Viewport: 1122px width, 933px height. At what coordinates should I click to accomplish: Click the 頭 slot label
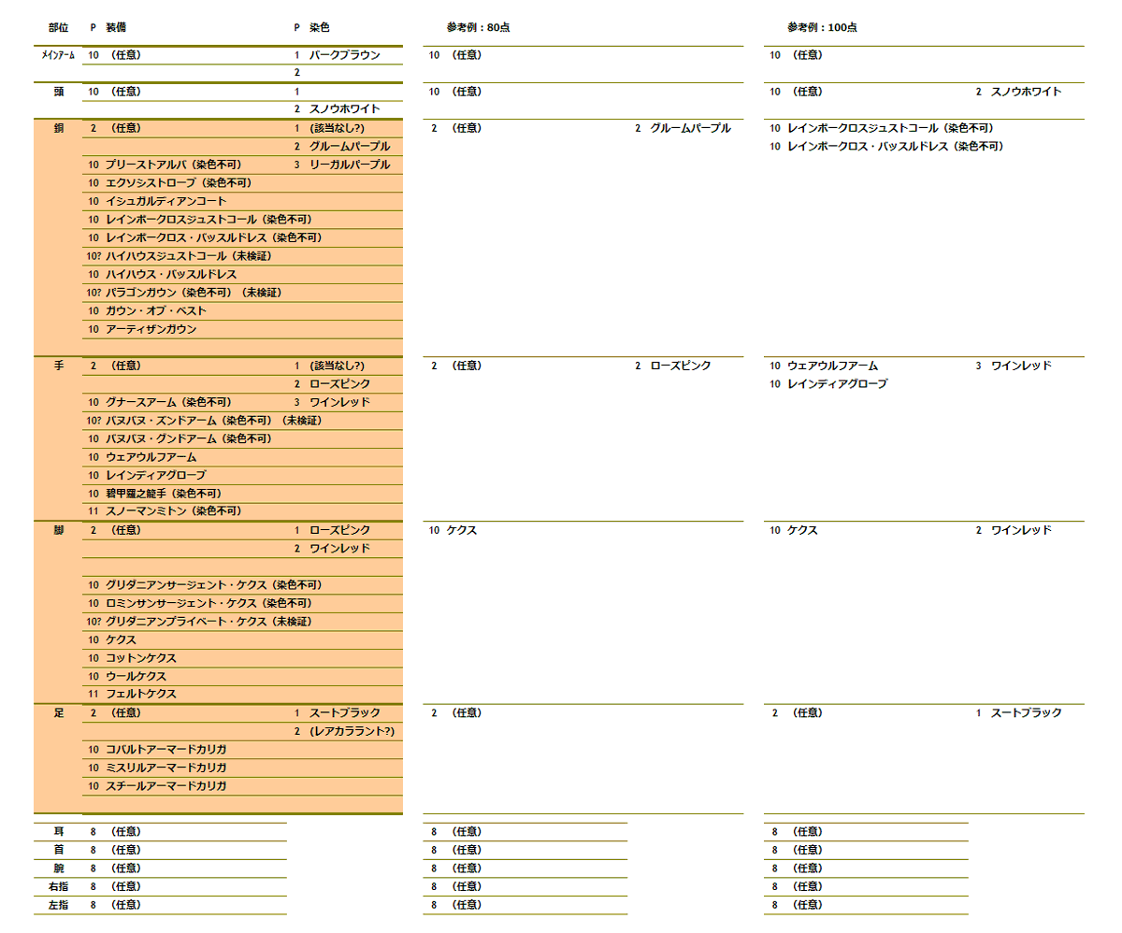(58, 92)
